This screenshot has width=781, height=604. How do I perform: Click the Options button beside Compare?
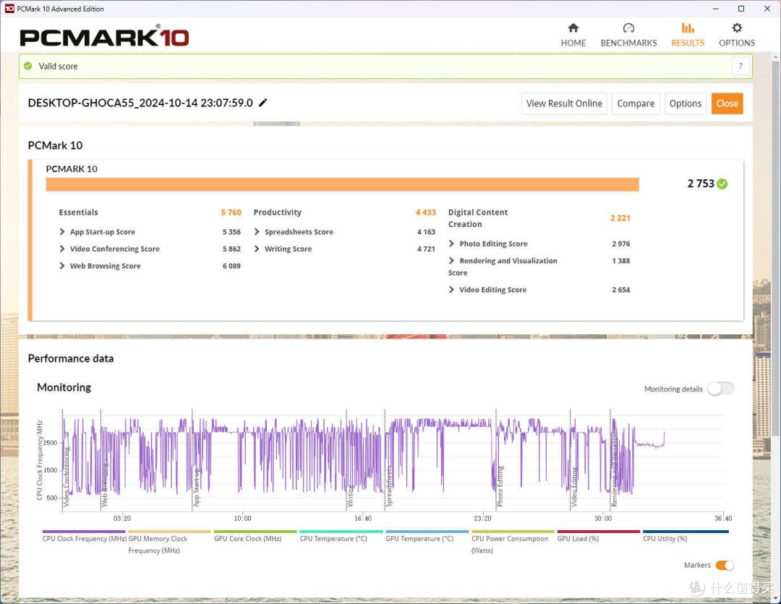click(x=685, y=103)
